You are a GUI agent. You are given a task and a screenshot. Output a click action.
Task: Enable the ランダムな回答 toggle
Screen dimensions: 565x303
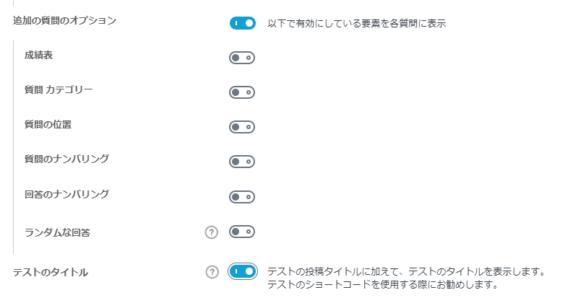click(x=242, y=232)
